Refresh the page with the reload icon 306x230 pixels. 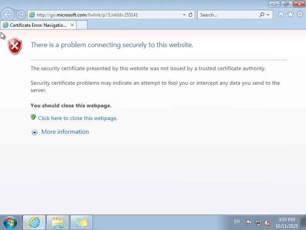click(x=190, y=15)
